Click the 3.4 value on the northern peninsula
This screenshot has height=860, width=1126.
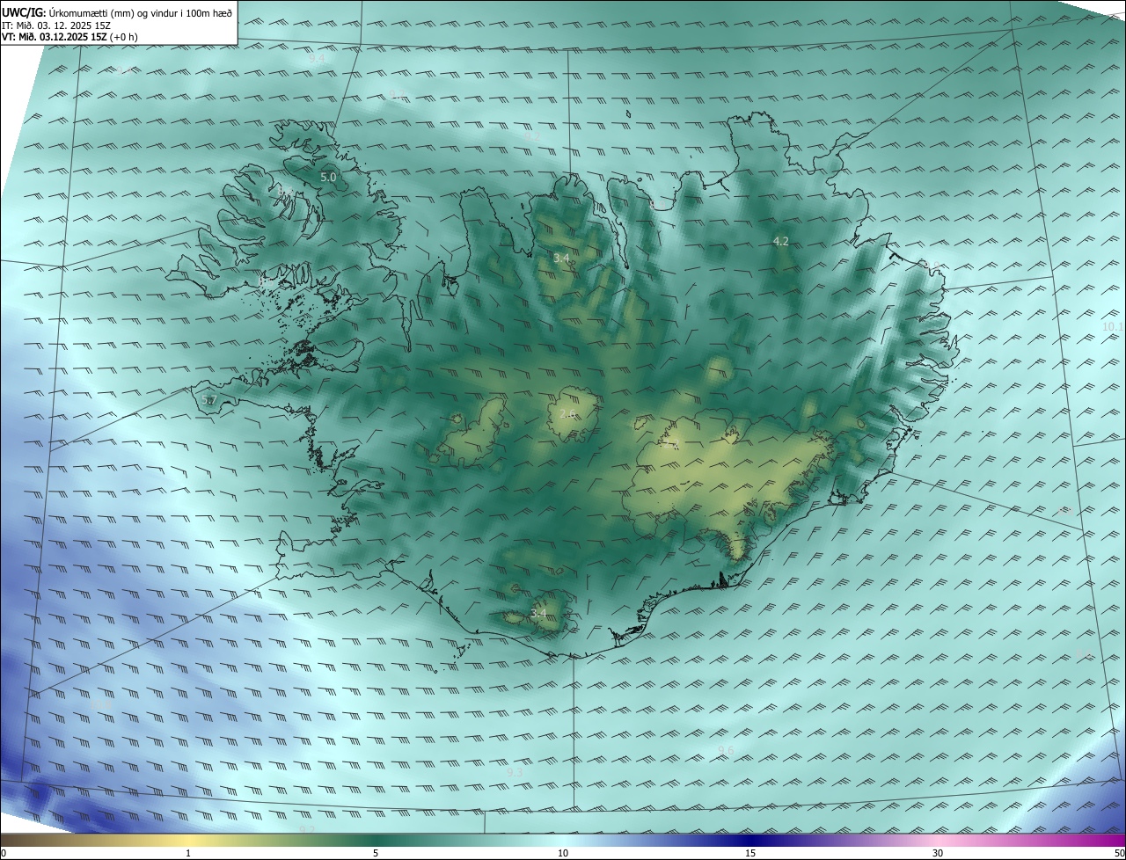click(x=561, y=258)
